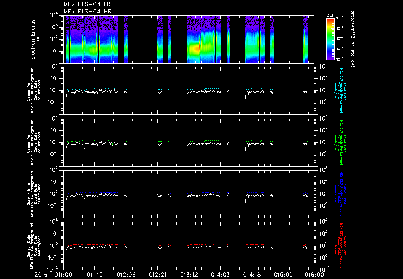Click the "011:00" time axis label
Image resolution: width=403 pixels, height=279 pixels.
click(63, 275)
